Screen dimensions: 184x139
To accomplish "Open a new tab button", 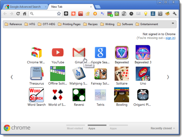I will pyautogui.click(x=98, y=7).
